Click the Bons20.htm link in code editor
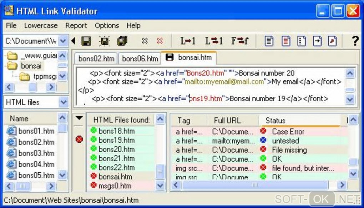 pyautogui.click(x=206, y=73)
